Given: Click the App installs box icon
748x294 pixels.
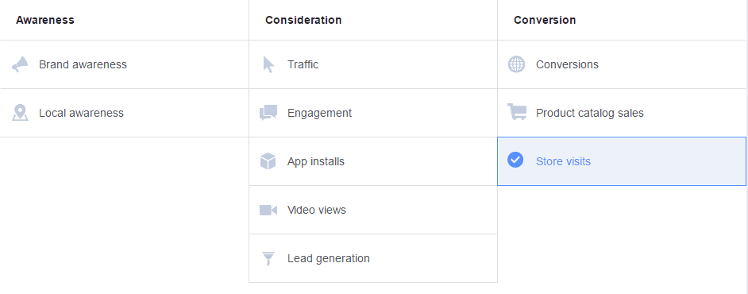Looking at the screenshot, I should point(268,161).
